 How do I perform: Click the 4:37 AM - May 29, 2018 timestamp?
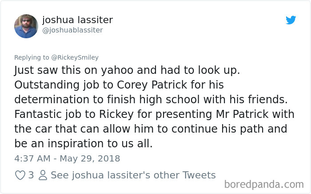[67, 158]
